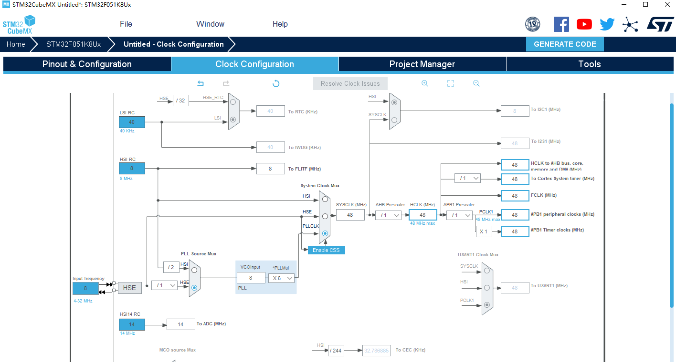The image size is (676, 362).
Task: Click the LSI RC 40 value box
Action: tap(132, 122)
